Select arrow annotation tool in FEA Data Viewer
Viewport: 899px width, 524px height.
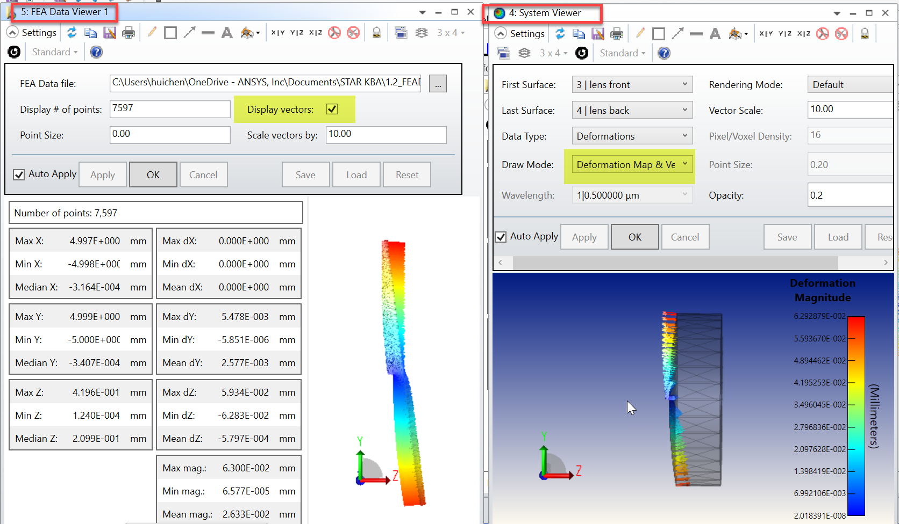click(189, 33)
